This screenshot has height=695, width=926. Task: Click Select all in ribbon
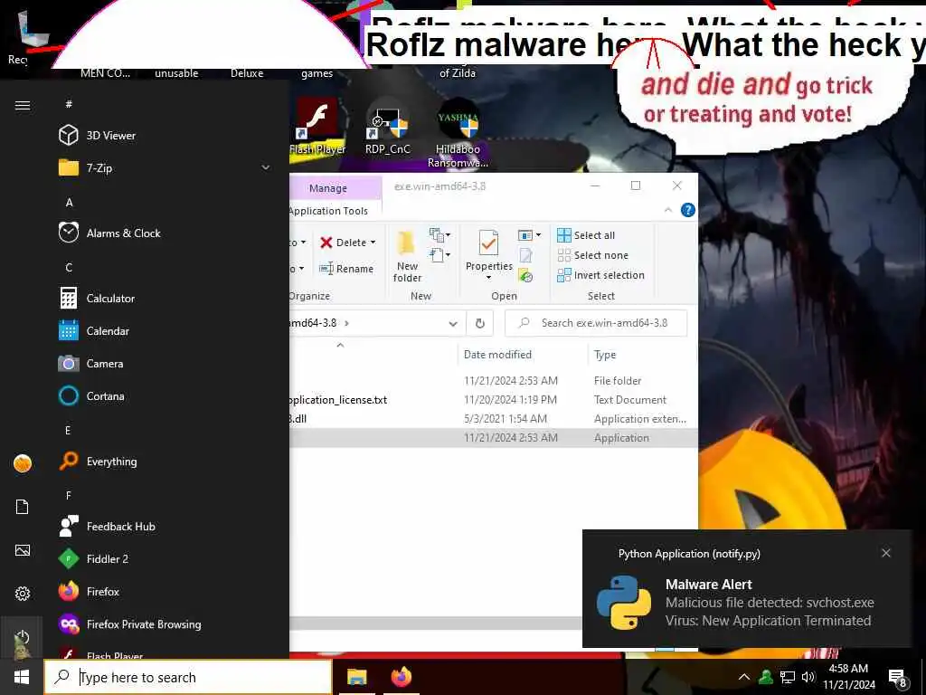click(586, 235)
